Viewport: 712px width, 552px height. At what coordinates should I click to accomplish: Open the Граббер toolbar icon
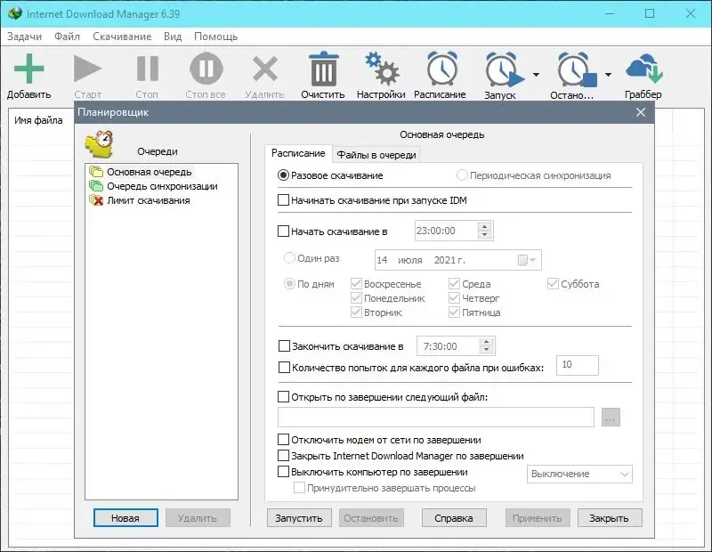(643, 67)
